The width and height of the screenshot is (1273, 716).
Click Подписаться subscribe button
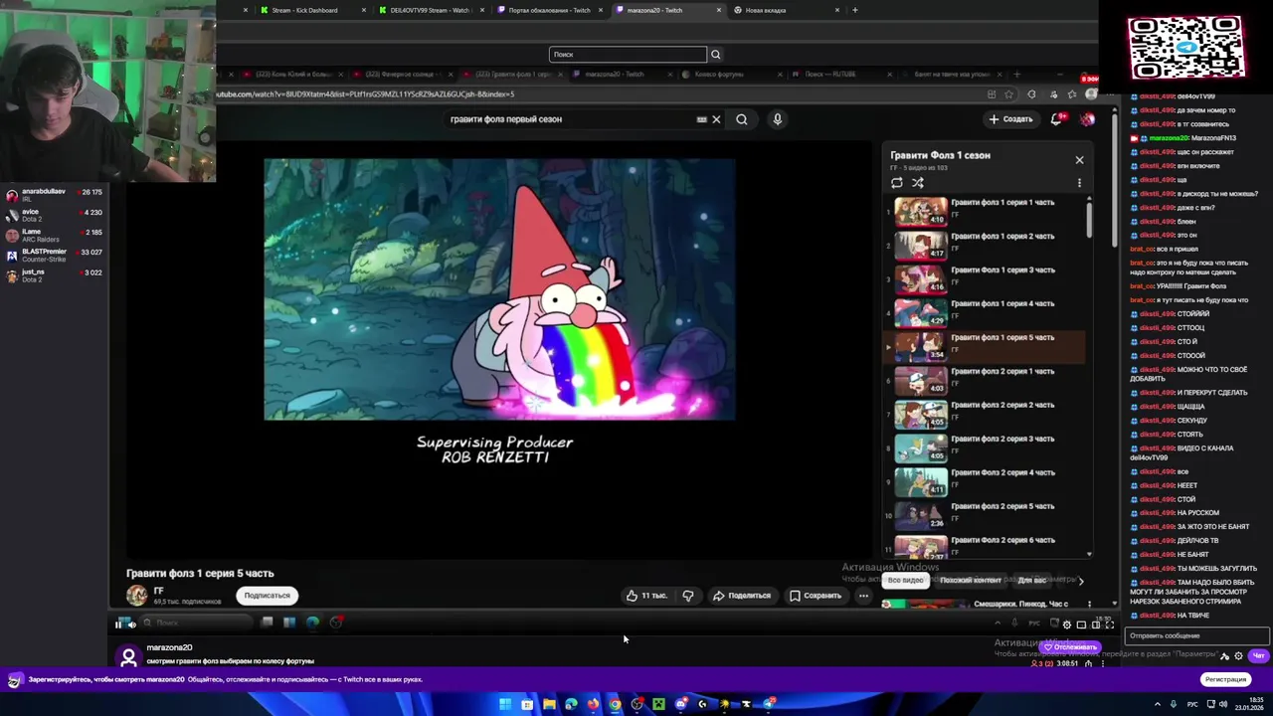pos(268,596)
